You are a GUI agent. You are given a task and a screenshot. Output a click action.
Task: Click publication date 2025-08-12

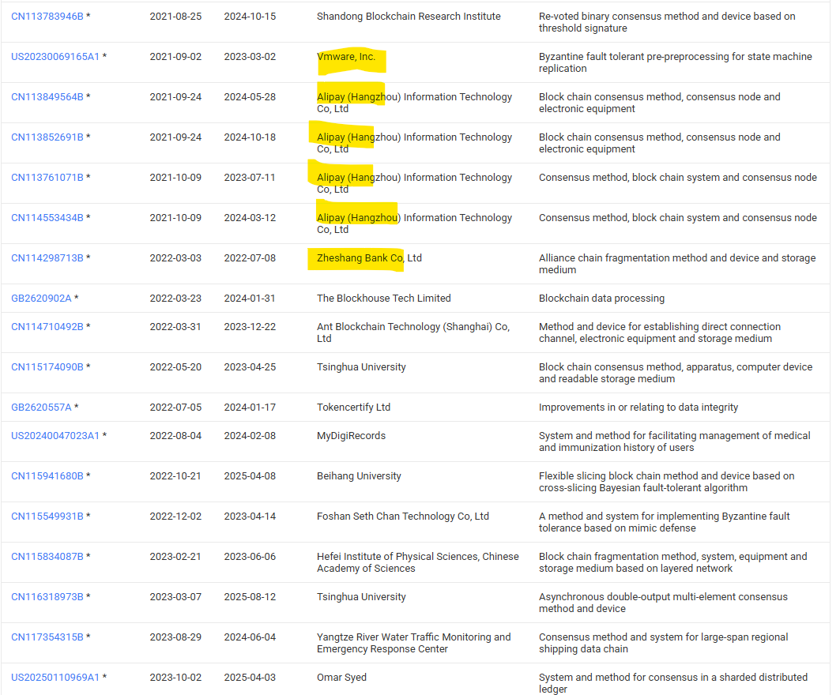click(x=250, y=596)
